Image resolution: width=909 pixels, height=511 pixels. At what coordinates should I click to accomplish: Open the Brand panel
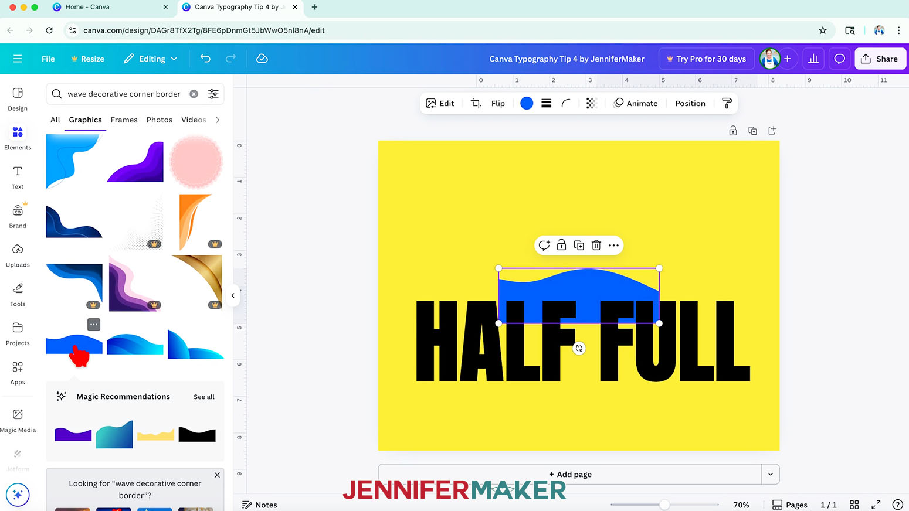point(18,217)
